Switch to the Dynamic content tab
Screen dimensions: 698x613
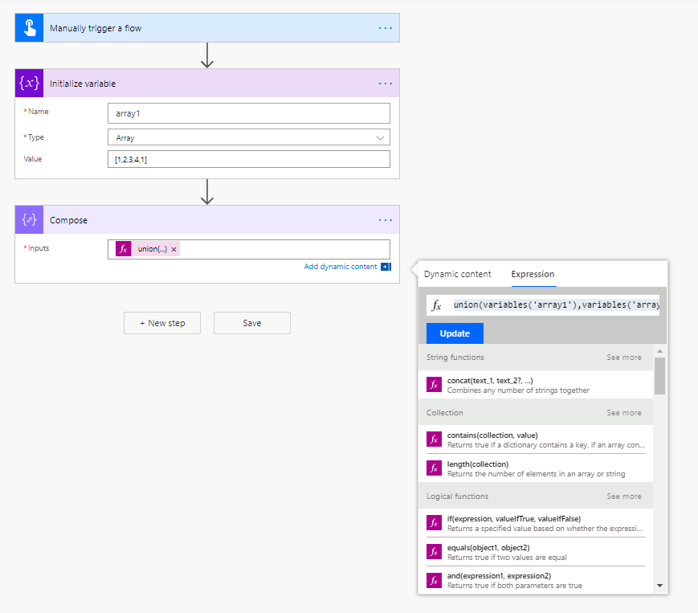click(457, 274)
